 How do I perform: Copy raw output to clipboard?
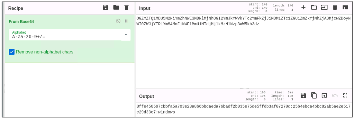(314, 95)
